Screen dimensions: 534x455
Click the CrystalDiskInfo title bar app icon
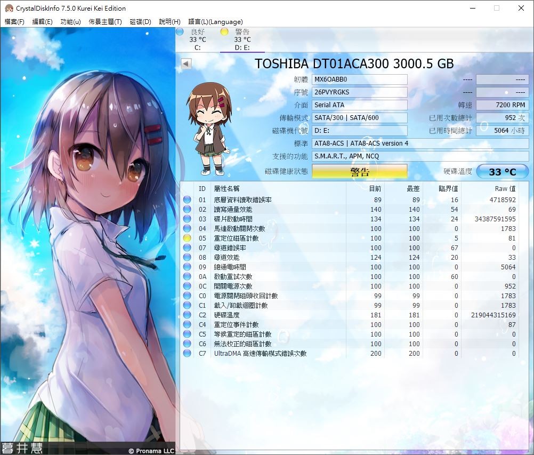[x=9, y=8]
